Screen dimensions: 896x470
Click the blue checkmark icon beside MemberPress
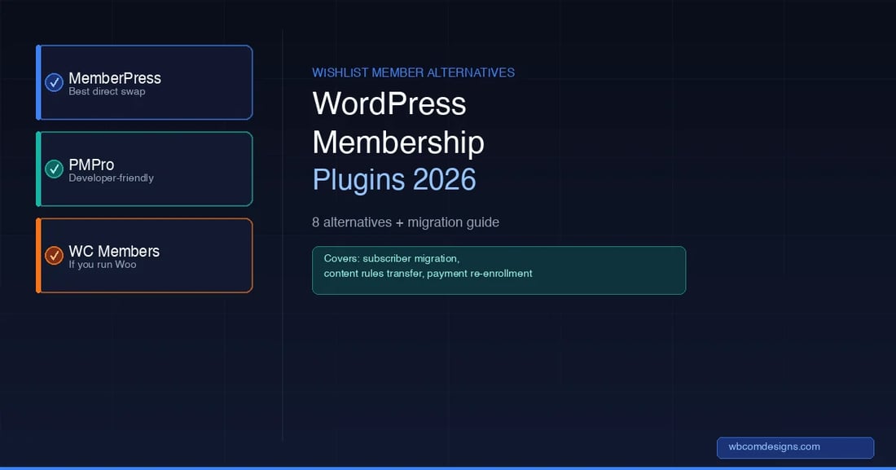click(55, 82)
